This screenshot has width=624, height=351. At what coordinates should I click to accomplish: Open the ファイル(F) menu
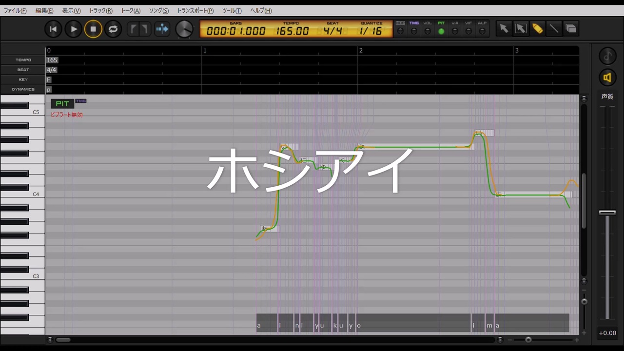coord(15,10)
